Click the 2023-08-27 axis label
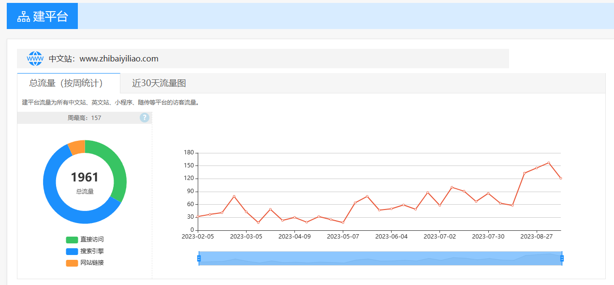The height and width of the screenshot is (285, 614). 536,237
